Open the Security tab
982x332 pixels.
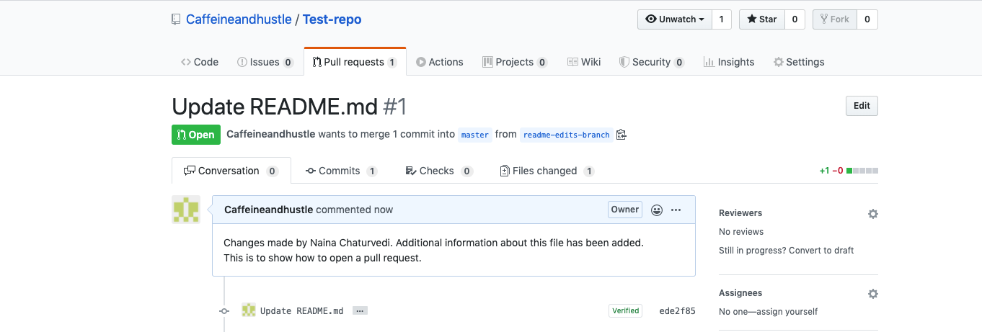click(x=652, y=62)
